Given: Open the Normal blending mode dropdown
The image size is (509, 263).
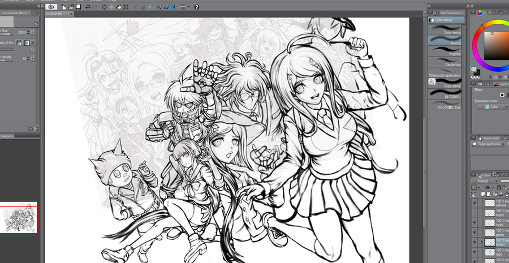Looking at the screenshot, I should tap(485, 181).
